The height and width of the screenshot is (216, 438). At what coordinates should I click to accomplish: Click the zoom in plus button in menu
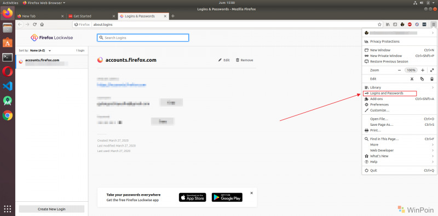(422, 71)
